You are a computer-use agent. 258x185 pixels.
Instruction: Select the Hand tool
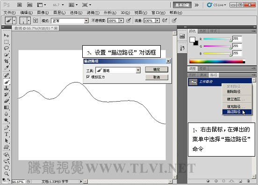(x=7, y=167)
